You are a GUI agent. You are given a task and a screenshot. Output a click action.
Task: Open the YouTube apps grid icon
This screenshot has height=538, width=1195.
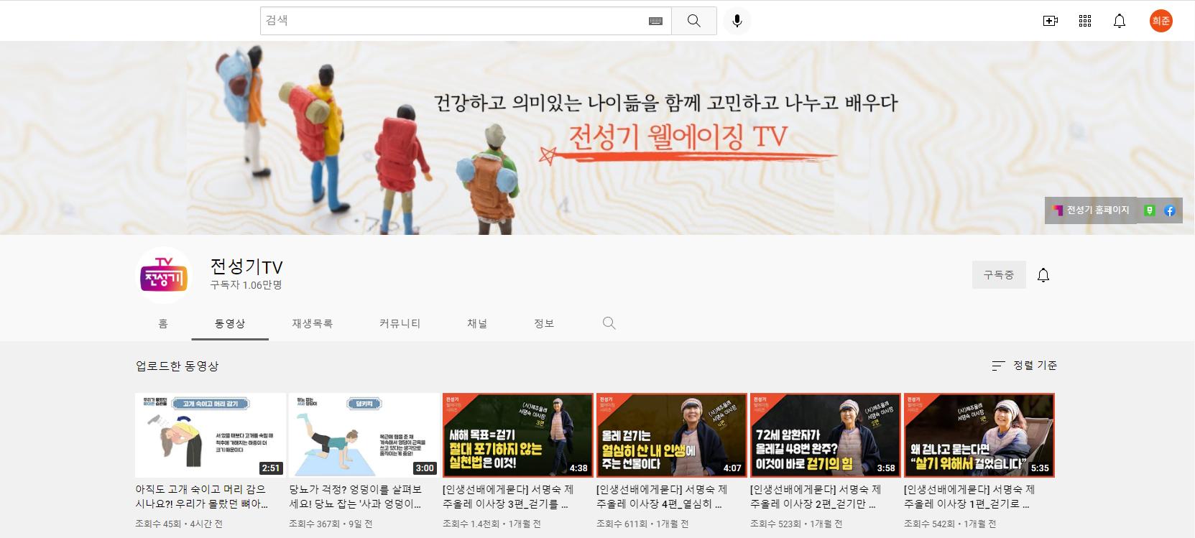point(1085,21)
